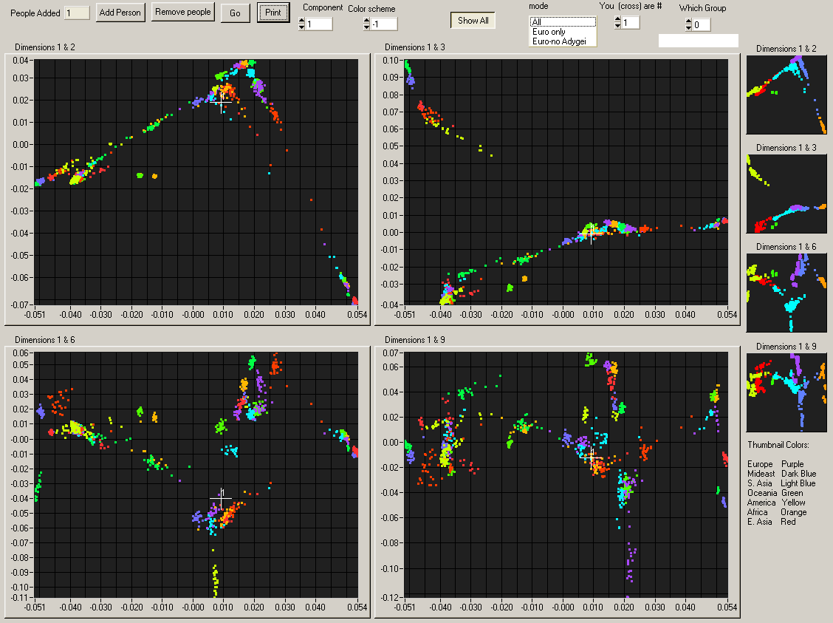The image size is (833, 623).
Task: Decrease the Color scheme value with its down arrow
Action: [x=366, y=27]
